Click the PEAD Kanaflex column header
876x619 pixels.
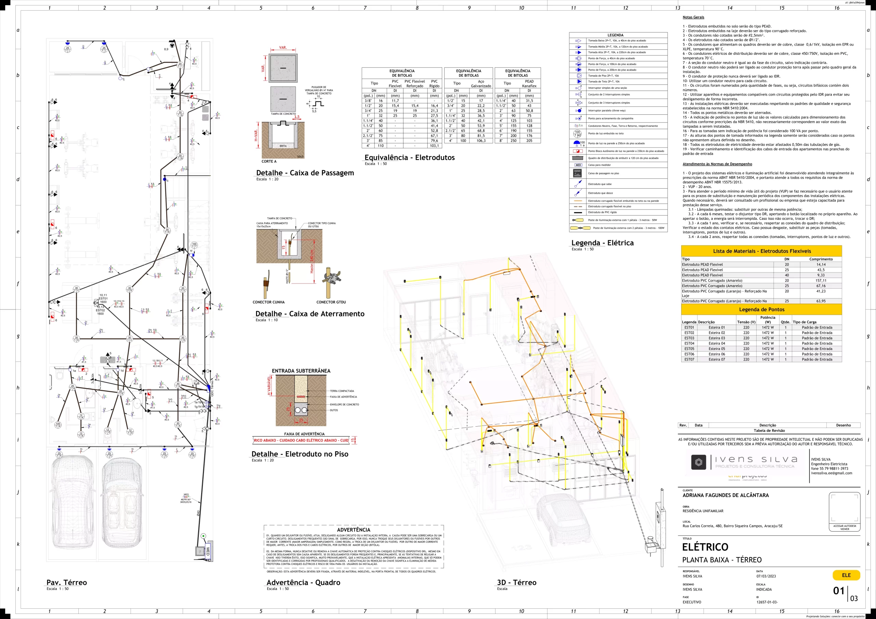click(x=529, y=84)
